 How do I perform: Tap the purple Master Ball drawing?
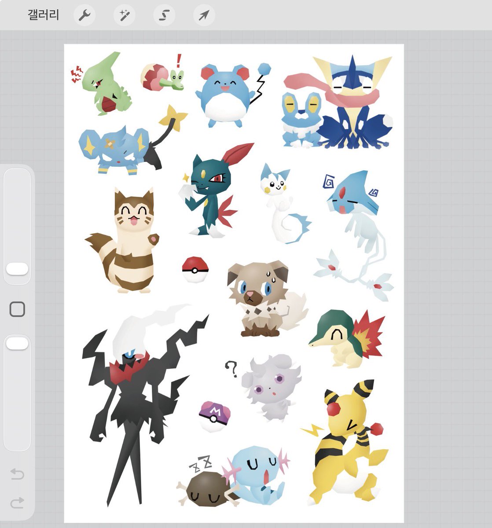point(213,417)
